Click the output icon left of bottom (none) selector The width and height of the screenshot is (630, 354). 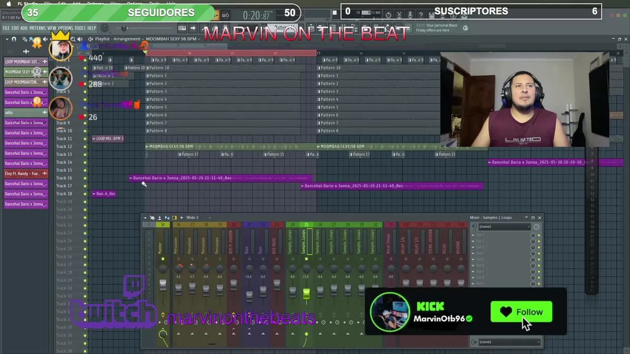point(474,342)
